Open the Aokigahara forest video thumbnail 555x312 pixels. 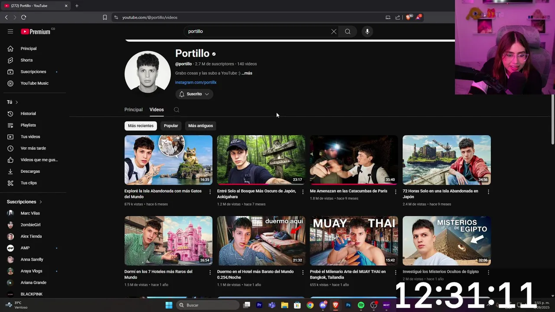click(261, 160)
